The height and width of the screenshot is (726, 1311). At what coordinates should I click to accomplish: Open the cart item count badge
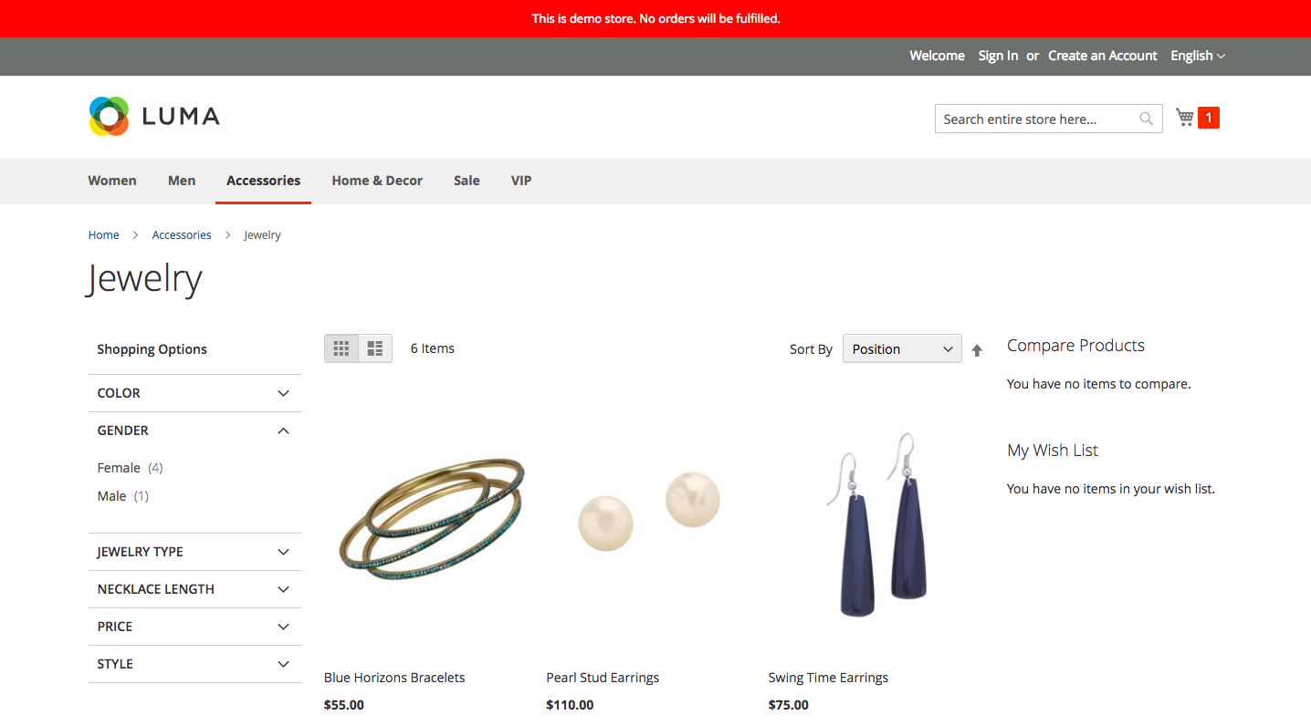click(x=1209, y=118)
